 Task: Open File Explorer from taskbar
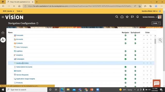(68, 90)
